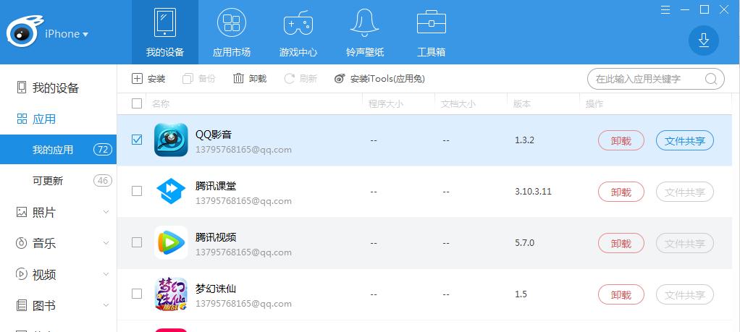Click the 腾讯课堂 app icon

click(171, 191)
